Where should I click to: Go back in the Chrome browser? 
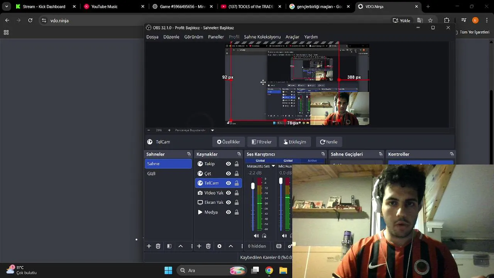tap(7, 20)
